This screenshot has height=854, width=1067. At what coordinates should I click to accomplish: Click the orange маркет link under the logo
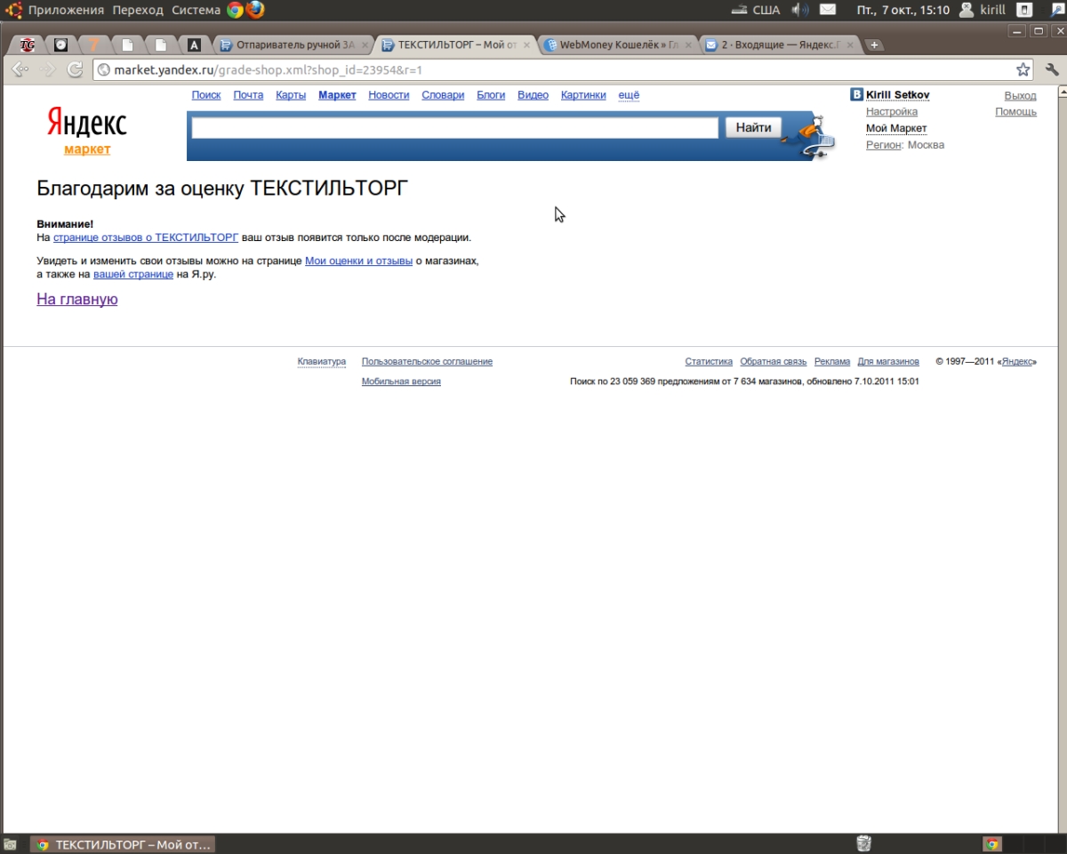tap(87, 149)
